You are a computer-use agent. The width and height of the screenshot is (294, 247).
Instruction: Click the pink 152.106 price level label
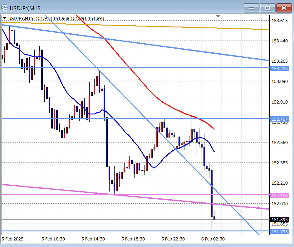click(280, 196)
